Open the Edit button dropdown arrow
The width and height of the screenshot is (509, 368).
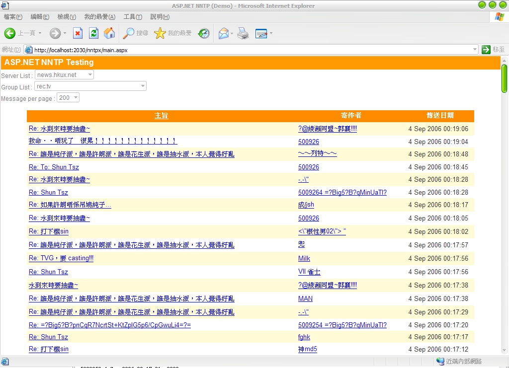point(271,33)
